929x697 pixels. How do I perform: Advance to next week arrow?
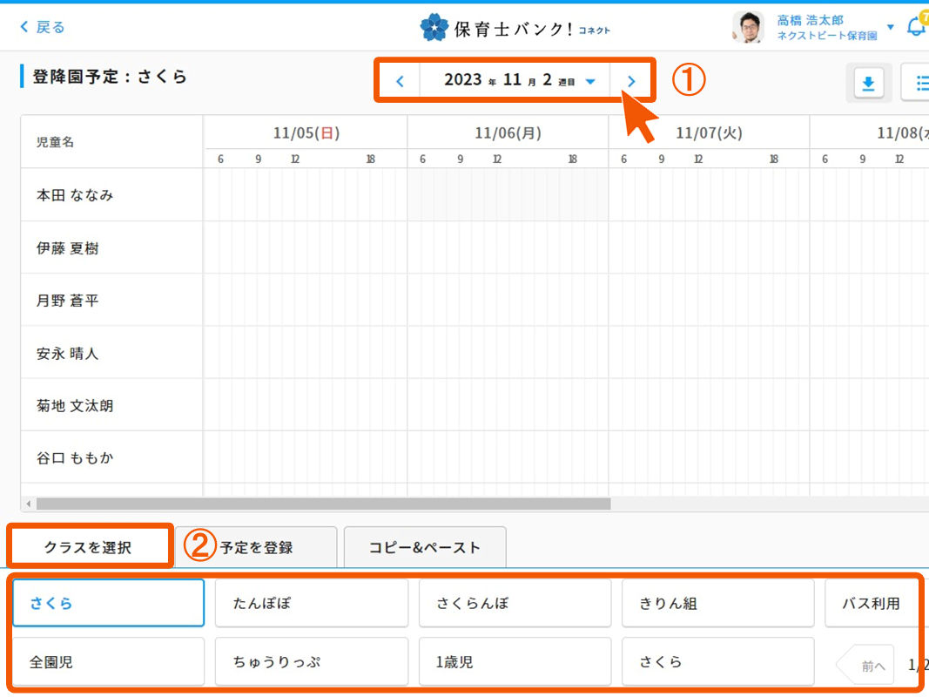tap(631, 81)
